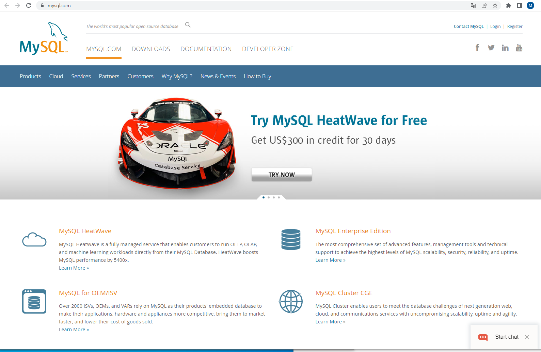Toggle the browser side panel icon
Screen dimensions: 541x352
pyautogui.click(x=520, y=5)
